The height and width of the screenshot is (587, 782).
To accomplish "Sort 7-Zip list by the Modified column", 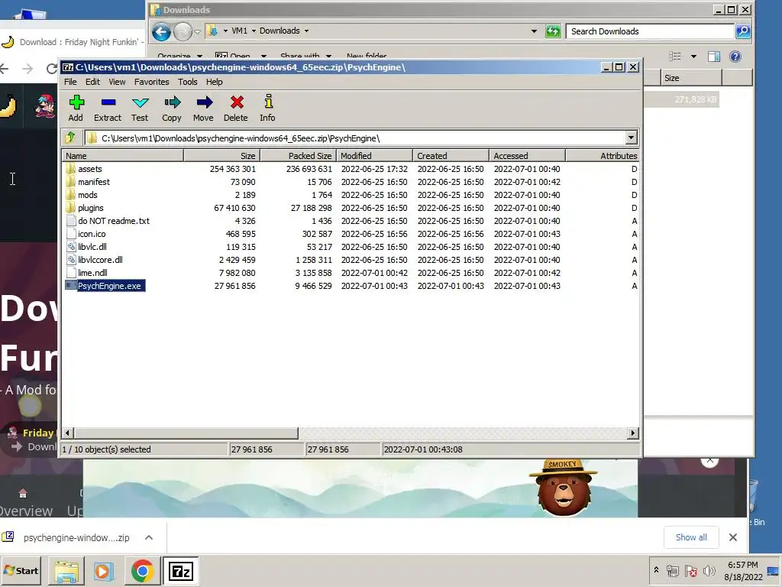I will click(x=374, y=156).
